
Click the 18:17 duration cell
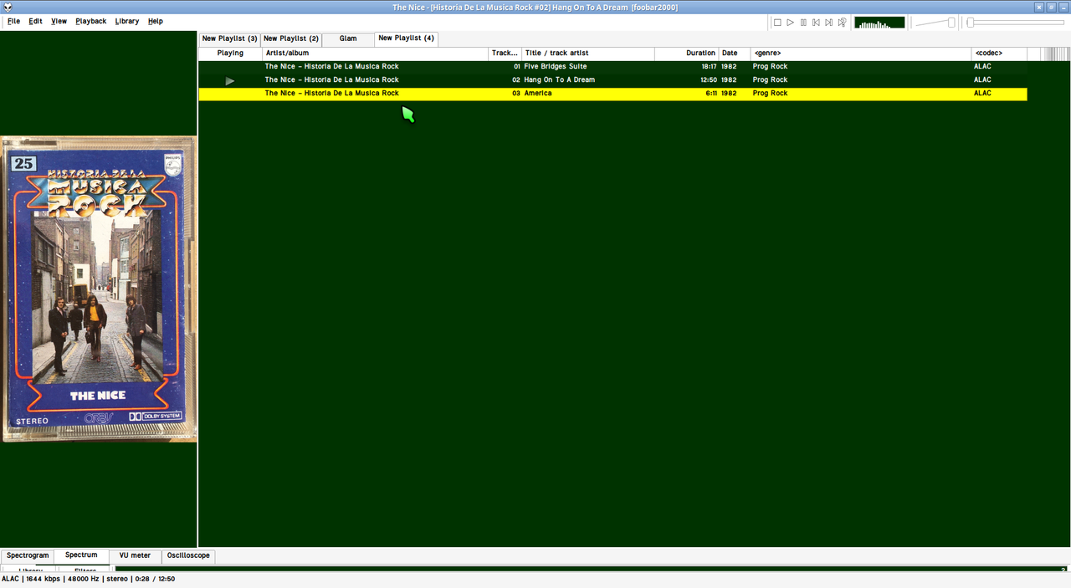(708, 67)
